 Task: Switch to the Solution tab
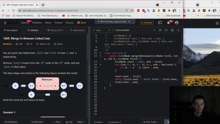[33, 30]
